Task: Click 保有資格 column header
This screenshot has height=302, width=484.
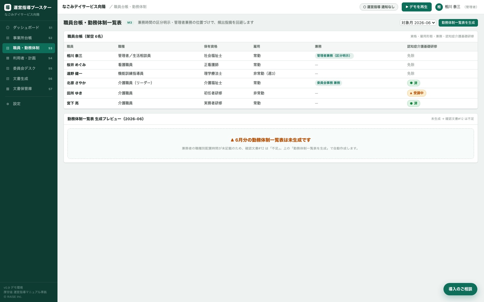Action: coord(211,47)
